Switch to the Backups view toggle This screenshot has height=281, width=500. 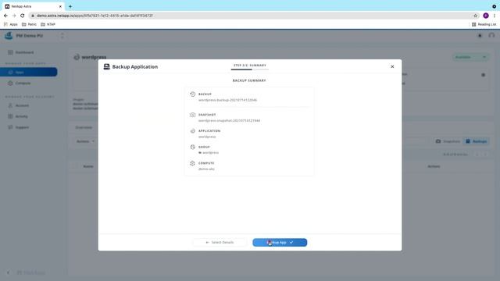[x=476, y=141]
